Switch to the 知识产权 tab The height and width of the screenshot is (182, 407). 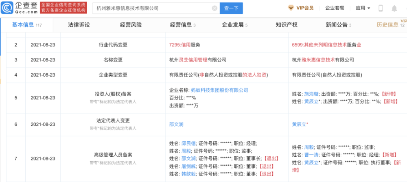287,25
